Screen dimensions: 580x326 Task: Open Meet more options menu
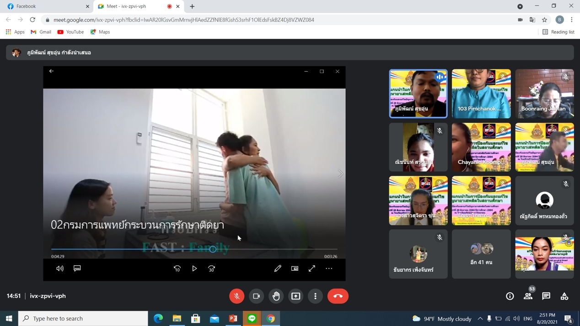[316, 296]
